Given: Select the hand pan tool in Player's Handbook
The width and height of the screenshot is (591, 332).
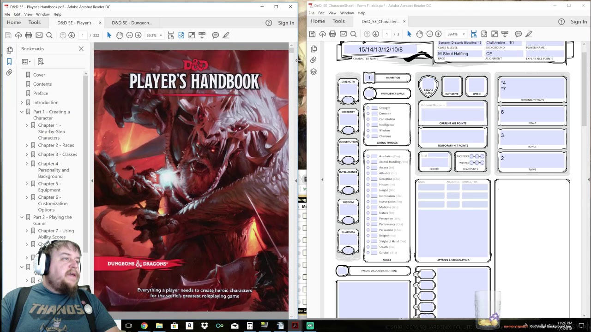Looking at the screenshot, I should click(119, 35).
